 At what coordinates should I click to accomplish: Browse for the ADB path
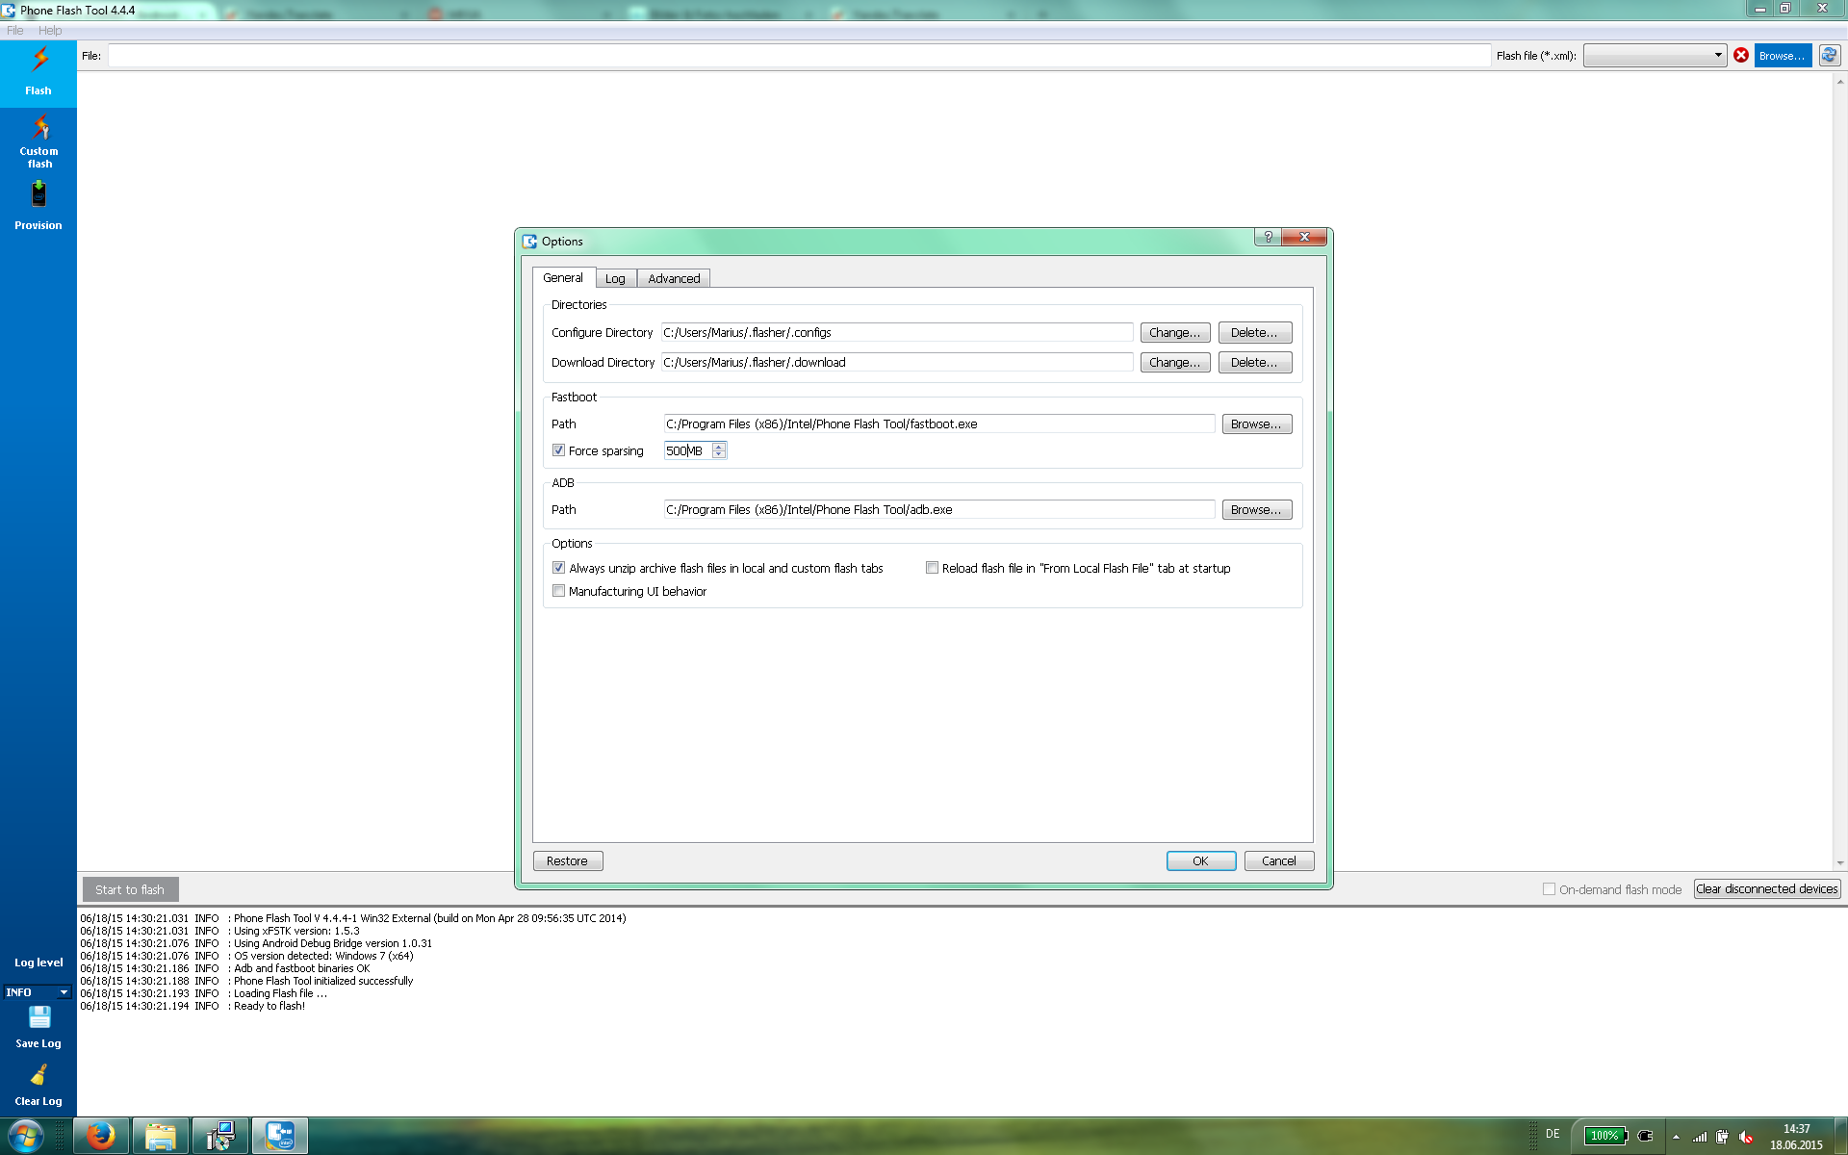[1257, 510]
